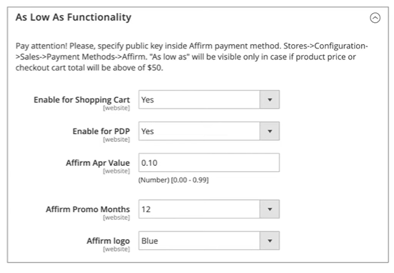This screenshot has height=273, width=394.
Task: Select the Enable for PDP Yes field
Action: click(x=209, y=131)
